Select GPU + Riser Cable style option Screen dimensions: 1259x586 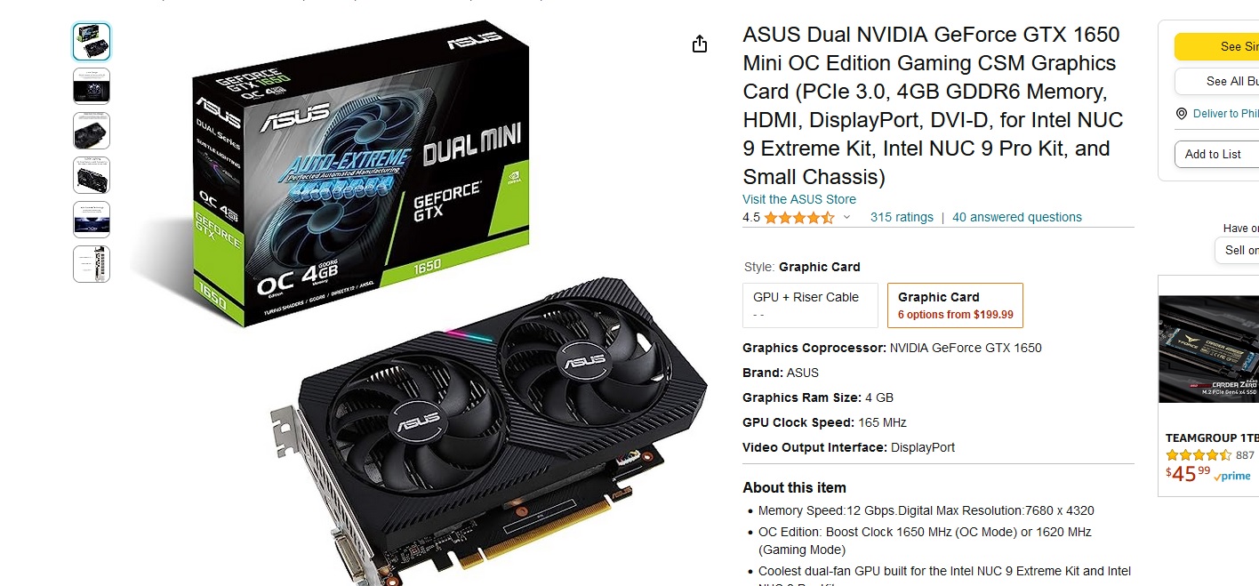811,305
